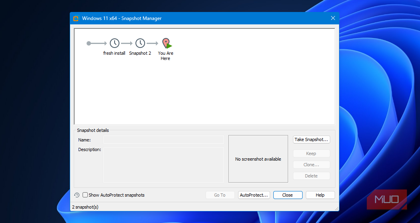Click the 'Snapshot details' group label
Viewport: 420px width, 223px height.
click(93, 130)
